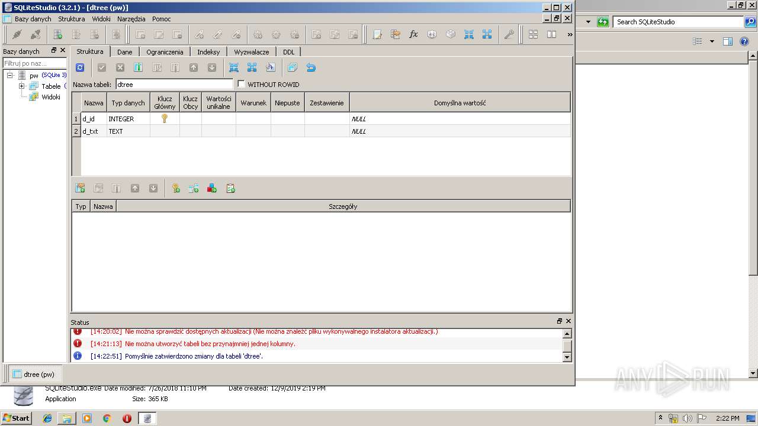The height and width of the screenshot is (426, 758).
Task: Select the Widoki tree item
Action: pyautogui.click(x=50, y=97)
